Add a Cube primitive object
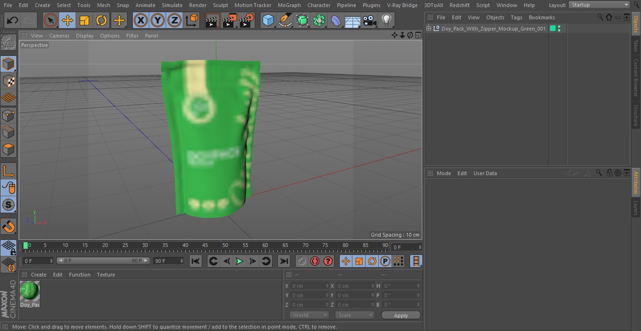 point(268,20)
